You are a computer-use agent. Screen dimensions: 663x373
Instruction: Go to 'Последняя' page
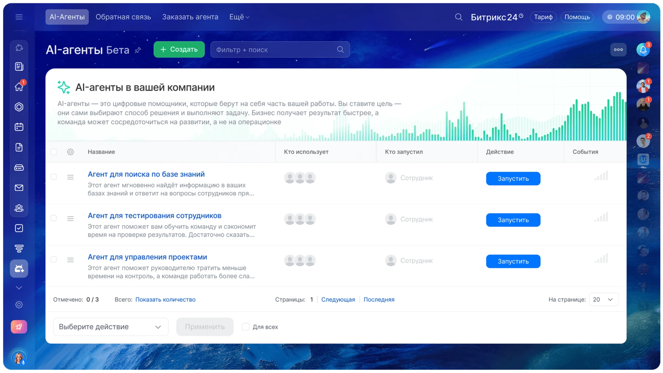379,300
